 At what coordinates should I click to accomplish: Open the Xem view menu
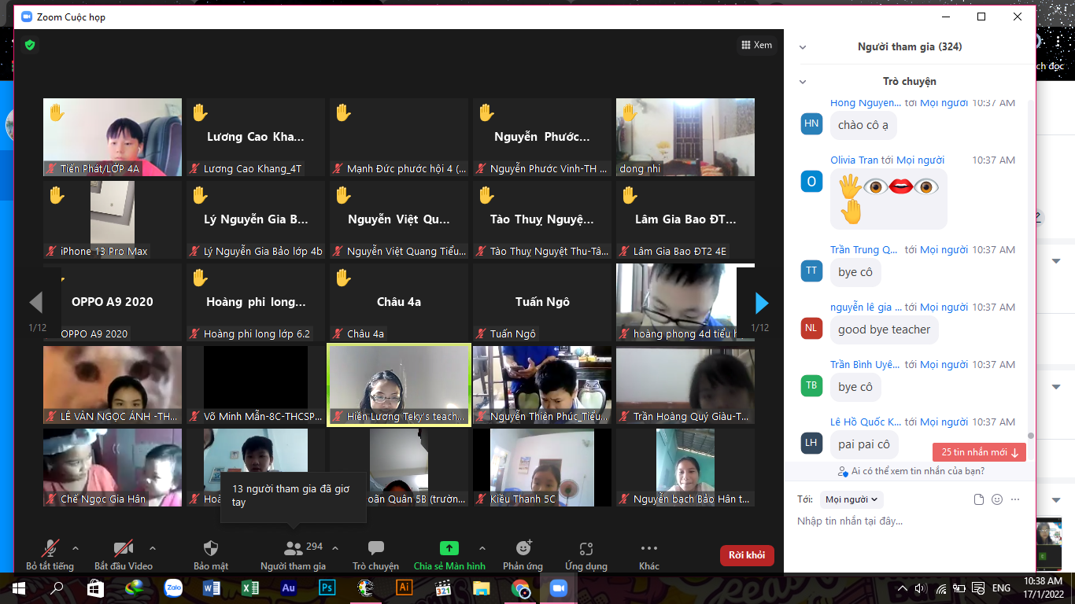click(757, 45)
